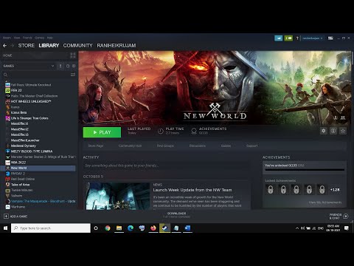Viewport: 354px width, 266px height.
Task: Open advanced filter options icon
Action: point(73,75)
